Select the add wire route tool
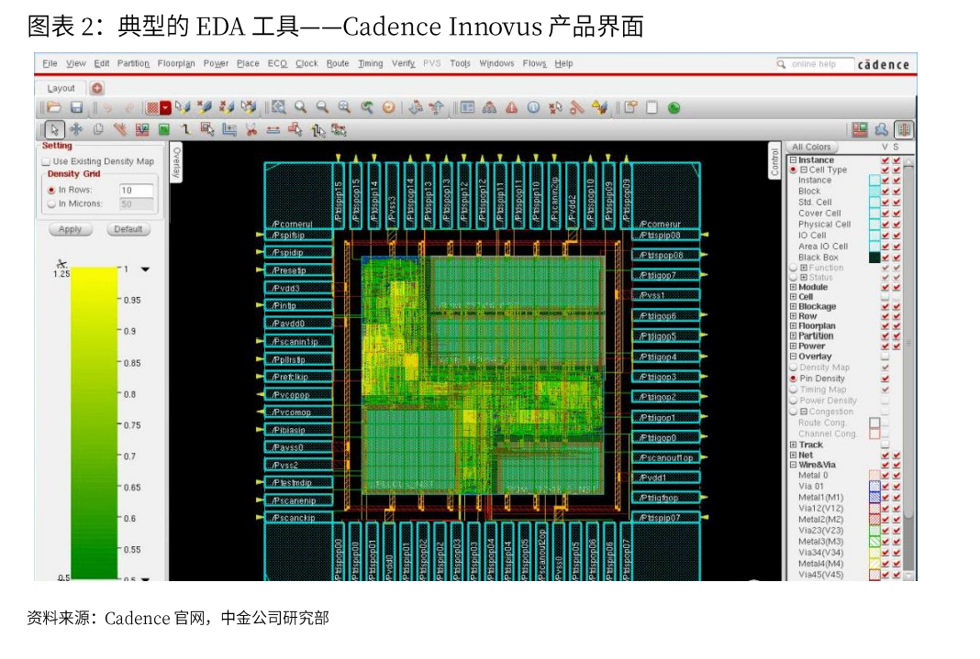This screenshot has width=980, height=659. [x=185, y=130]
